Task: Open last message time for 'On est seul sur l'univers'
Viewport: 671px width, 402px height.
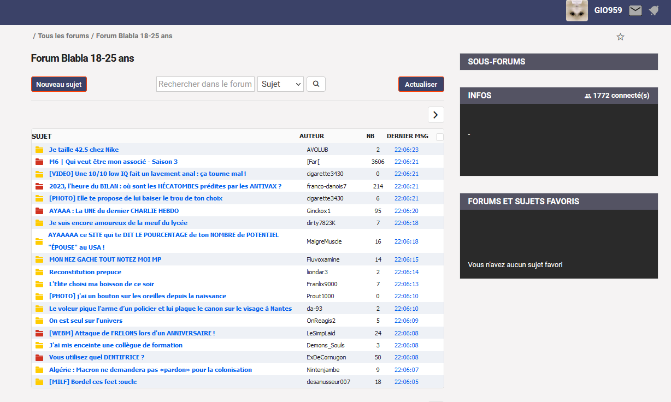Action: coord(406,321)
